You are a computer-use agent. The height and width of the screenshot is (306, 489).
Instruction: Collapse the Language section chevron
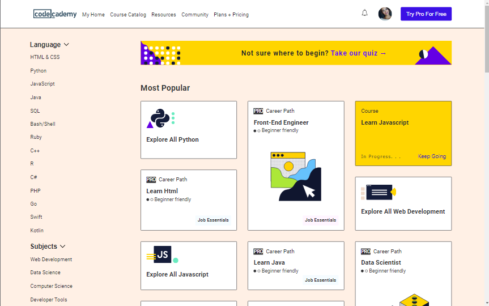[x=66, y=45]
